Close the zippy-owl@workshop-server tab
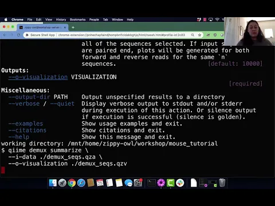Viewport: 275px width, 206px height. coord(65,27)
